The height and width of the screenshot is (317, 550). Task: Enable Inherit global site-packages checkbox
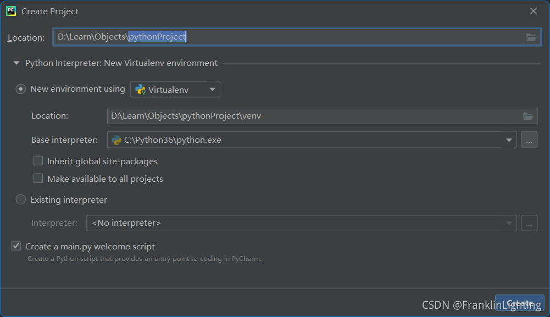[38, 161]
